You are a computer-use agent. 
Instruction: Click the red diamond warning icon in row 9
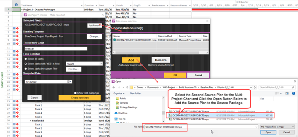click(17, 40)
